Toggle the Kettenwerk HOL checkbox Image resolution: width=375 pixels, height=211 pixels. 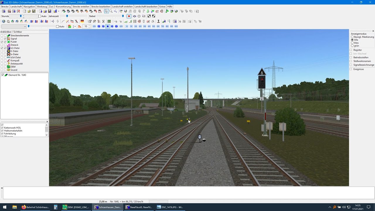2,128
